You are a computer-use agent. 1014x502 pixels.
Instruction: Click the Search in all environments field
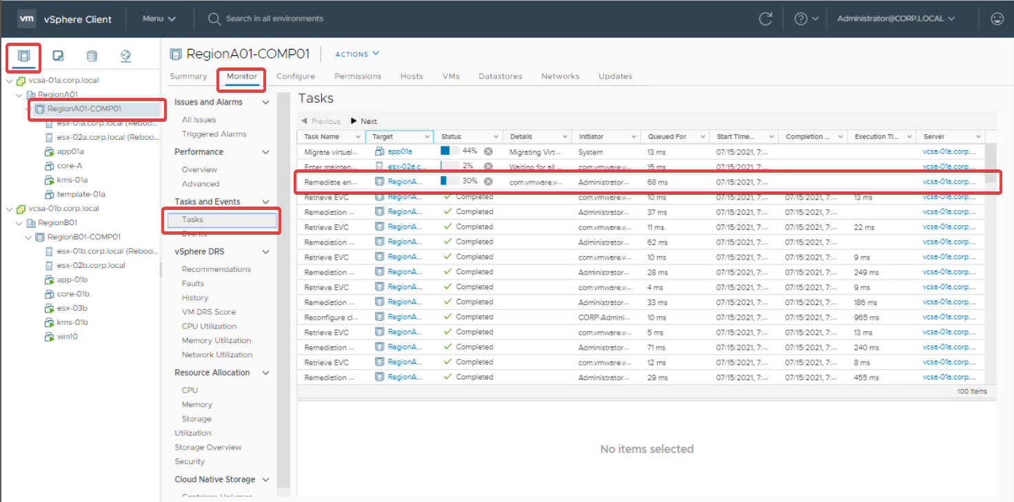click(x=274, y=19)
